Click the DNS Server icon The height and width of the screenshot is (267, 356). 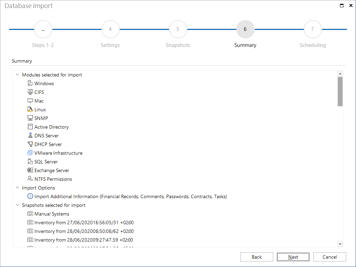pos(30,135)
